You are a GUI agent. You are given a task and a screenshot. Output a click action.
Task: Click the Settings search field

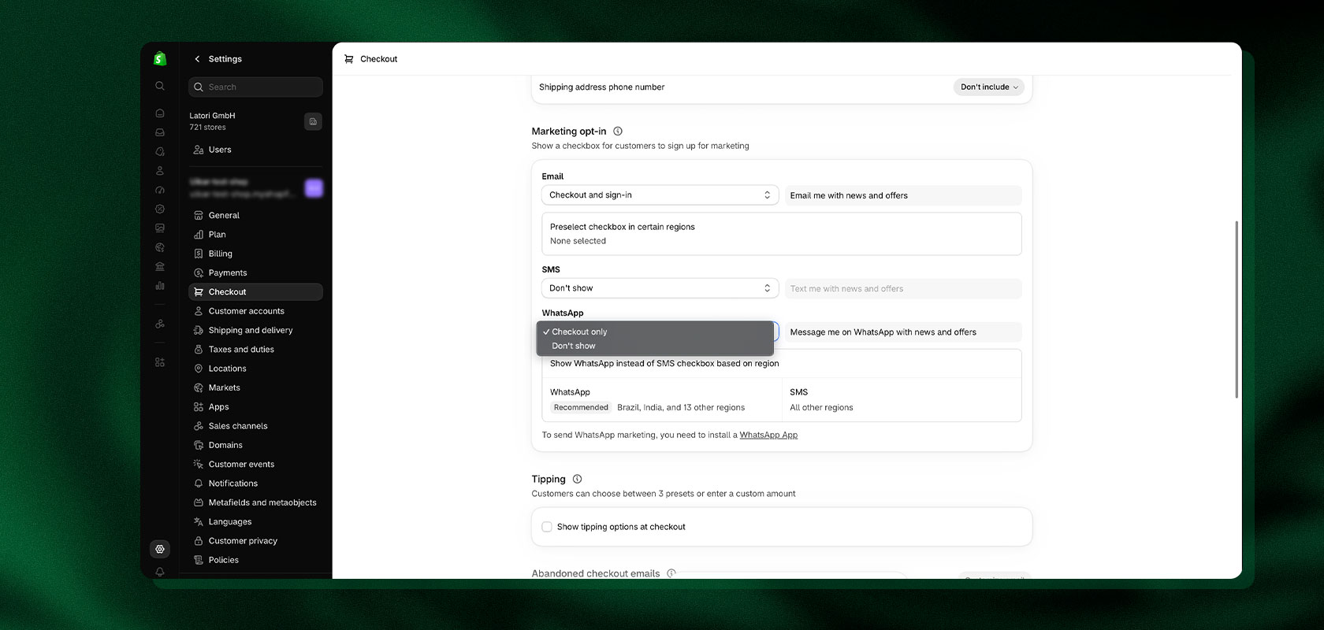click(255, 87)
